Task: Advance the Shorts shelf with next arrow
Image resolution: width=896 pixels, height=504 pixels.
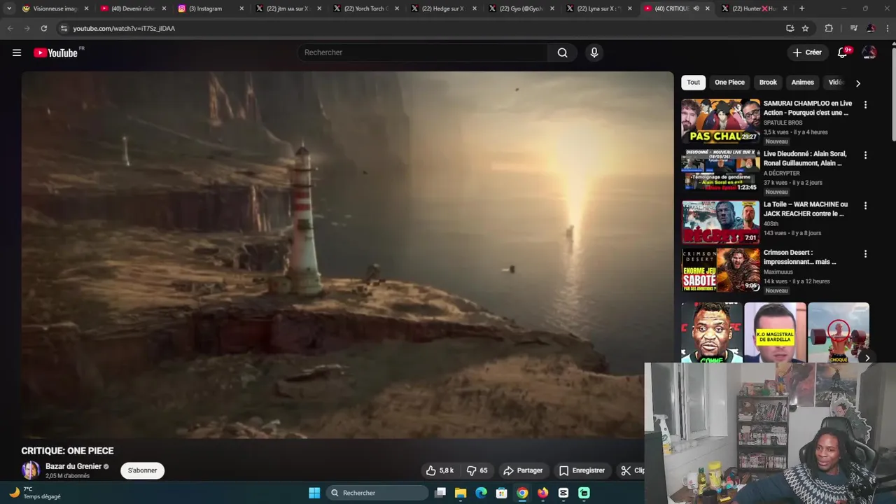Action: click(867, 358)
